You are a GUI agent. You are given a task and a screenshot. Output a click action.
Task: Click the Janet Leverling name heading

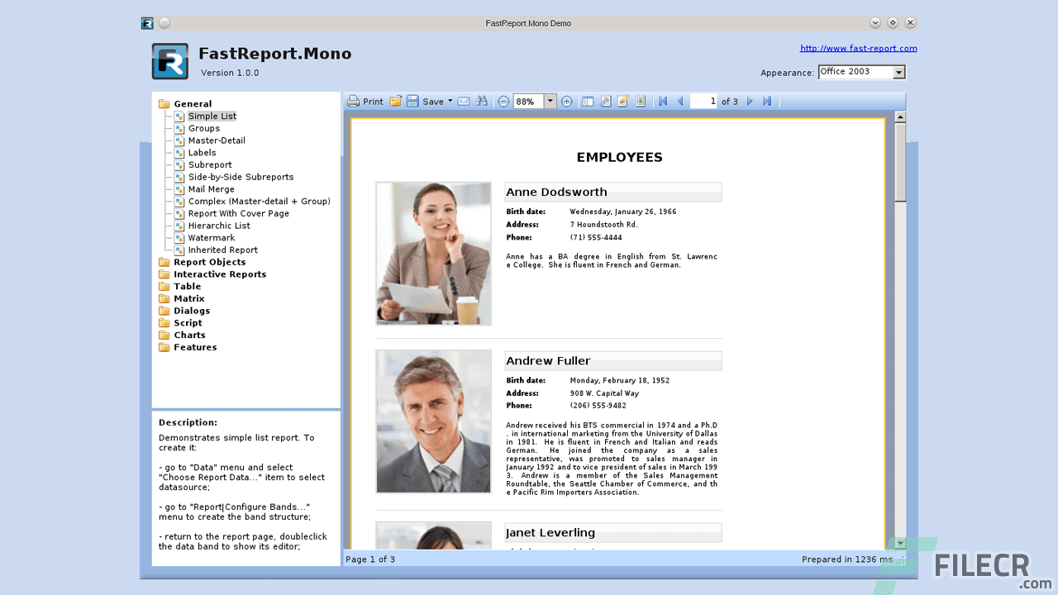550,532
